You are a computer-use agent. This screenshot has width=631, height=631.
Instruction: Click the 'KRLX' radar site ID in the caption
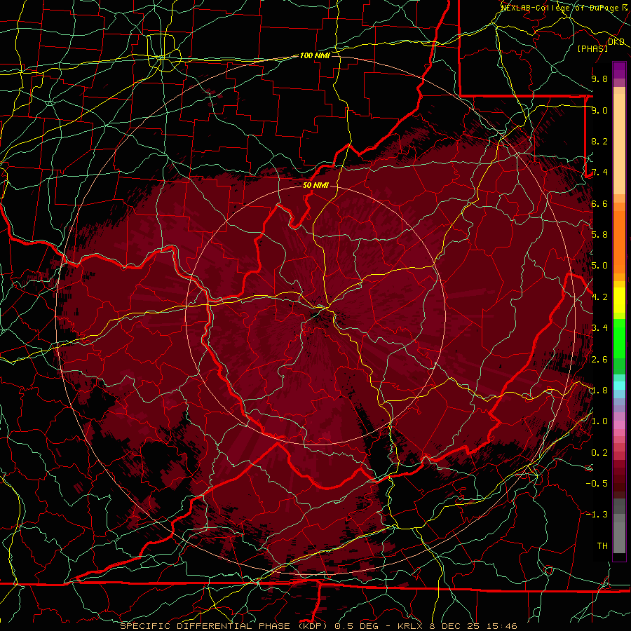click(410, 626)
